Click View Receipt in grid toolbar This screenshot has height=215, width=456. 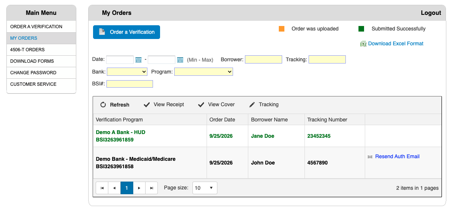(164, 105)
